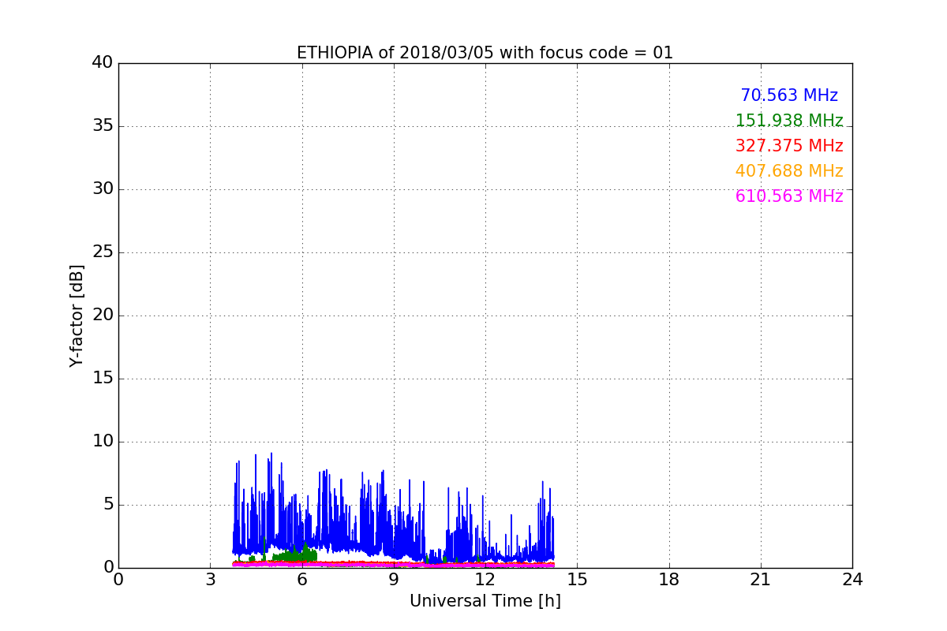Viewport: 947px width, 631px height.
Task: Click y-axis tick value 25
Action: [103, 252]
